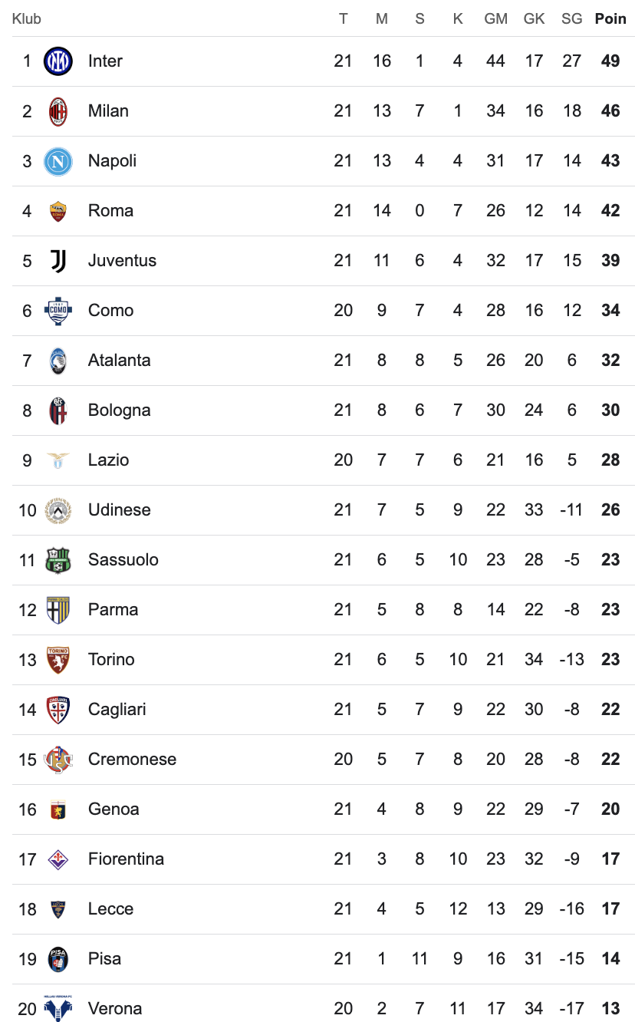The height and width of the screenshot is (1022, 635).
Task: Select the Napoli club badge
Action: [58, 161]
